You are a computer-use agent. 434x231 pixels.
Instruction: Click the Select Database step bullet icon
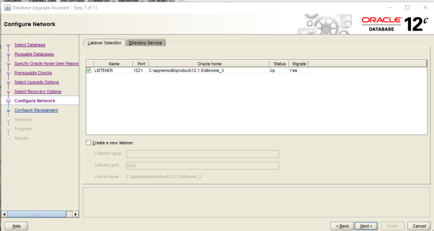point(8,45)
